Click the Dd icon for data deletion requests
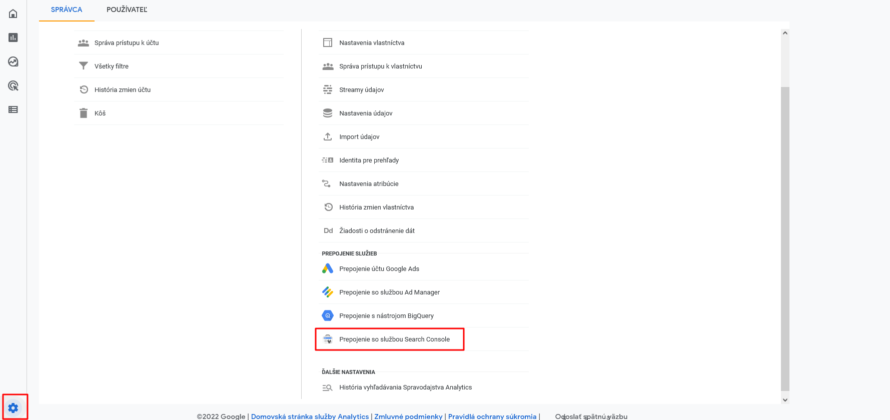Image resolution: width=890 pixels, height=420 pixels. click(x=328, y=230)
